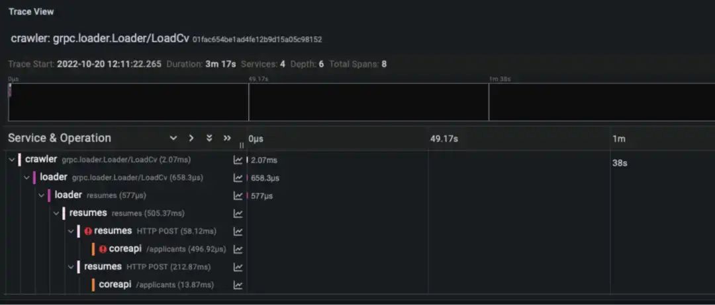Open chart icon for resumes HTTP POST (58.12ms)
The height and width of the screenshot is (305, 715).
pos(238,231)
